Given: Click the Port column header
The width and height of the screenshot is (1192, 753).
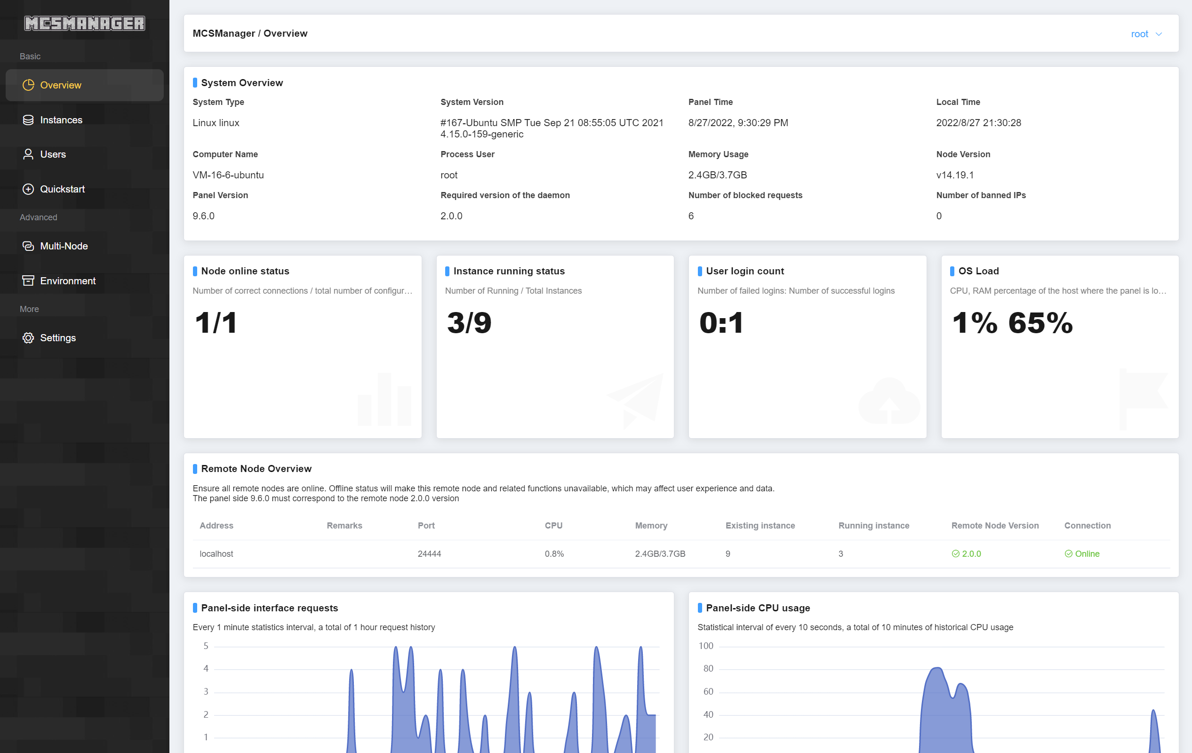Looking at the screenshot, I should pos(426,525).
